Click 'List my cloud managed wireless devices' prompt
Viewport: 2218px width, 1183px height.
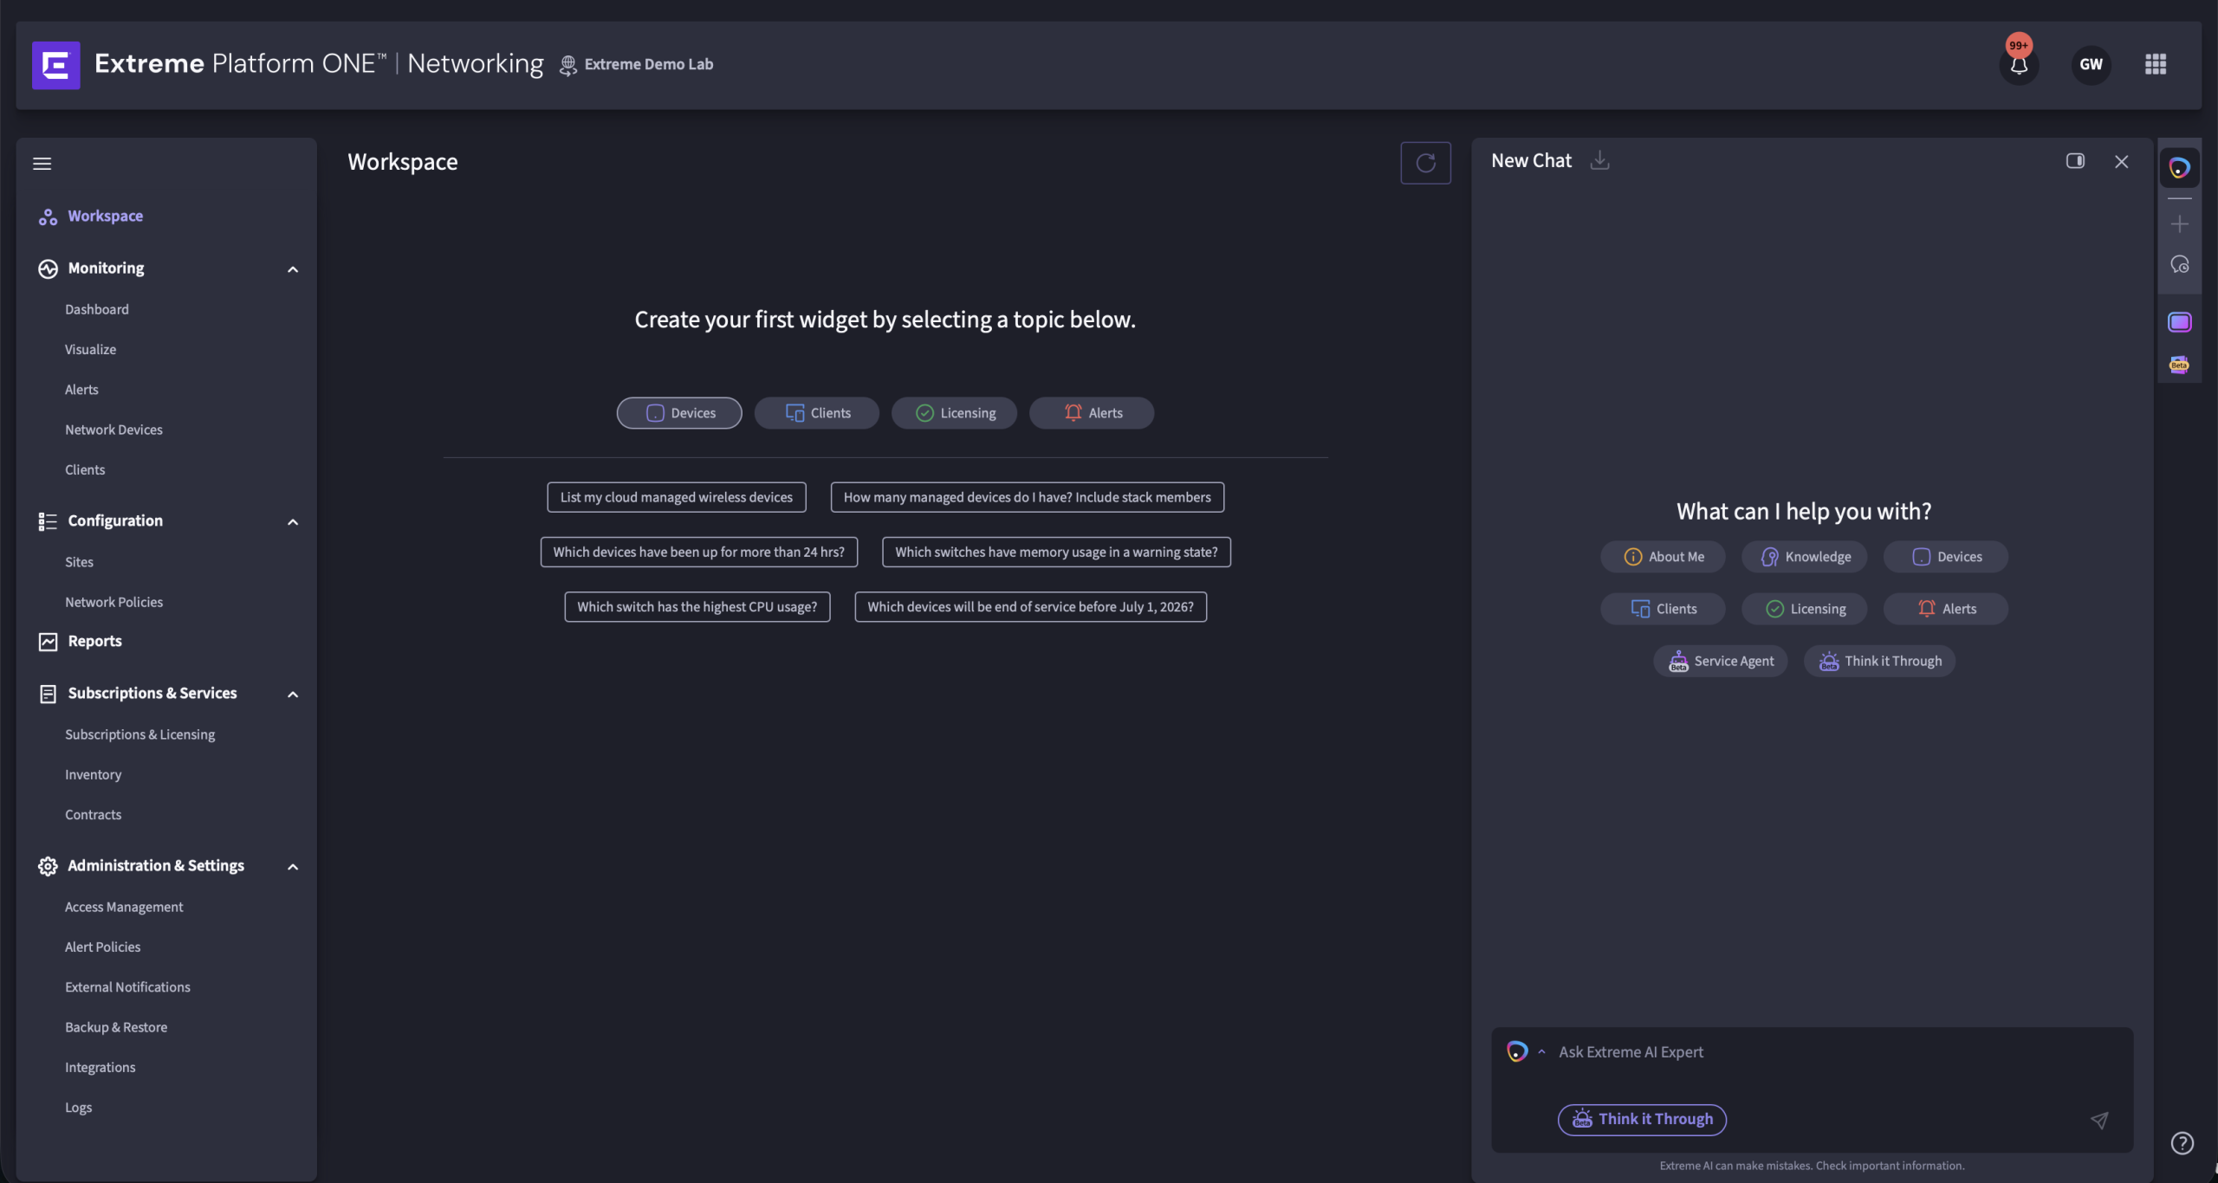tap(677, 497)
